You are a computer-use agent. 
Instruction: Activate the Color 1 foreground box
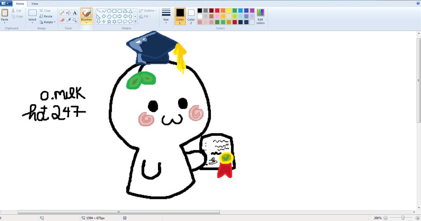180,16
